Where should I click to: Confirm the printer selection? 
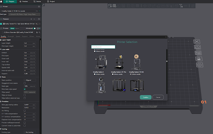coord(146,97)
